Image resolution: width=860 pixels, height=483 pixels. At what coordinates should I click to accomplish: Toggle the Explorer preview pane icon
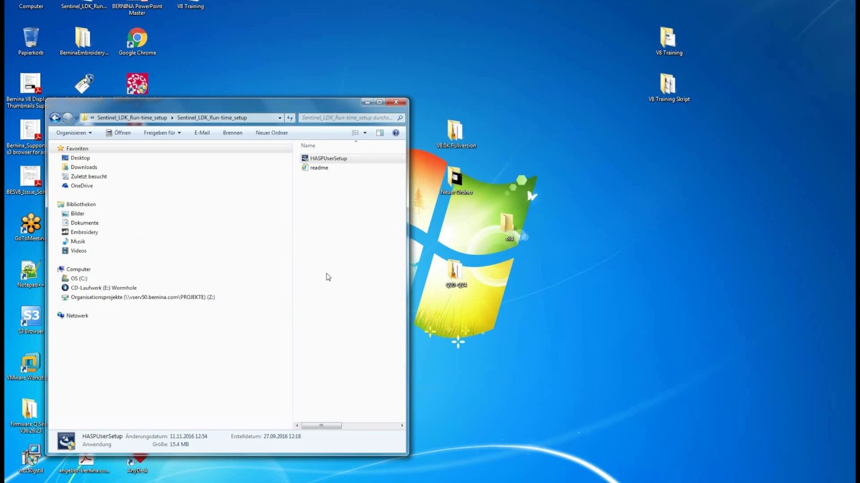point(380,133)
